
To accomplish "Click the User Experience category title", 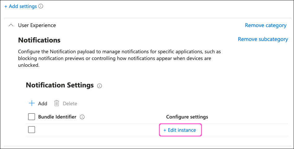I will [37, 25].
